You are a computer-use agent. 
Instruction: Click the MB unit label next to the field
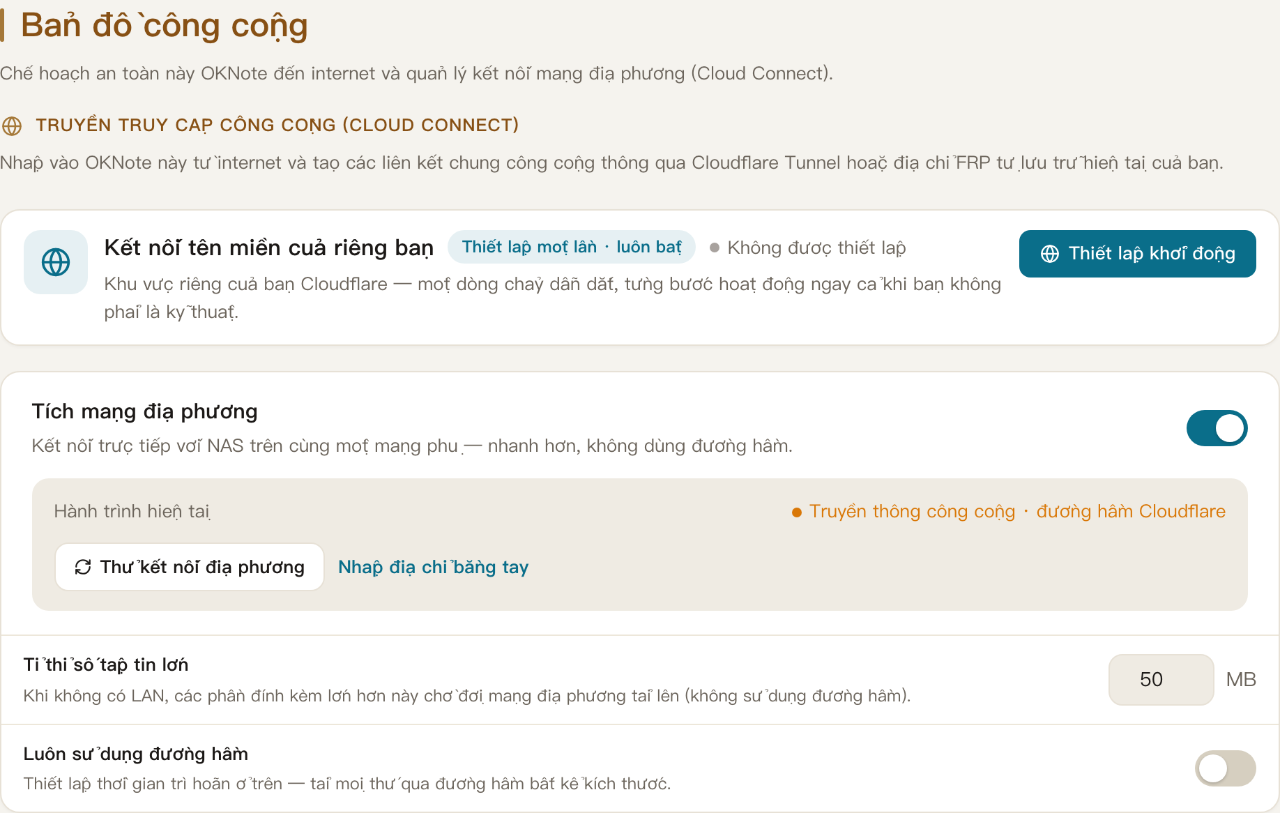coord(1241,679)
